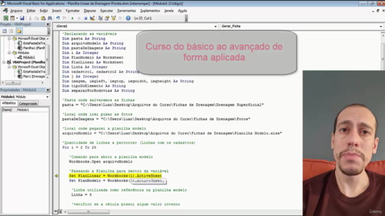Open the Ferramentas menu
The height and width of the screenshot is (216, 385).
(127, 11)
